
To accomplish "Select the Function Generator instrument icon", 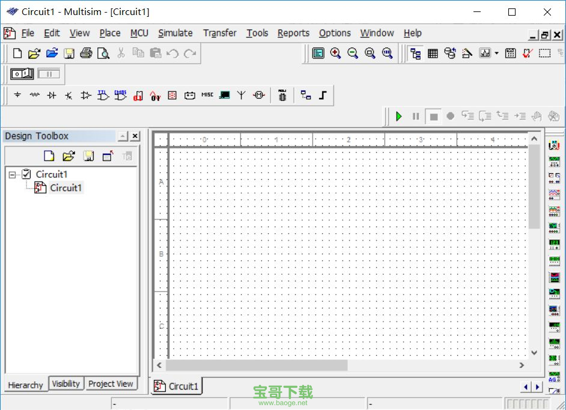I will [554, 161].
